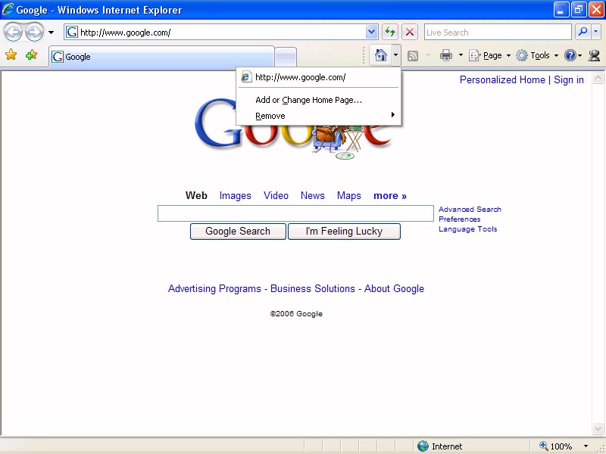Screen dimensions: 606x454
Task: Click inside the Live Search box
Action: [498, 32]
